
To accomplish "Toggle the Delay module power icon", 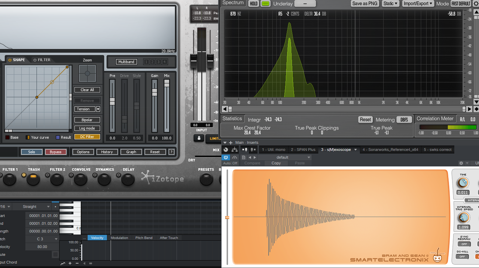I will click(x=119, y=175).
